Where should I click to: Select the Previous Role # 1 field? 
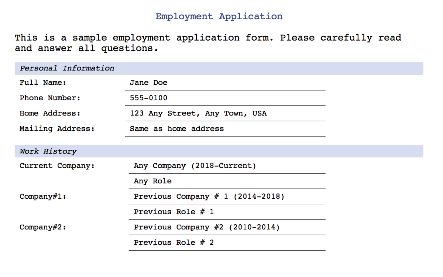(x=227, y=212)
